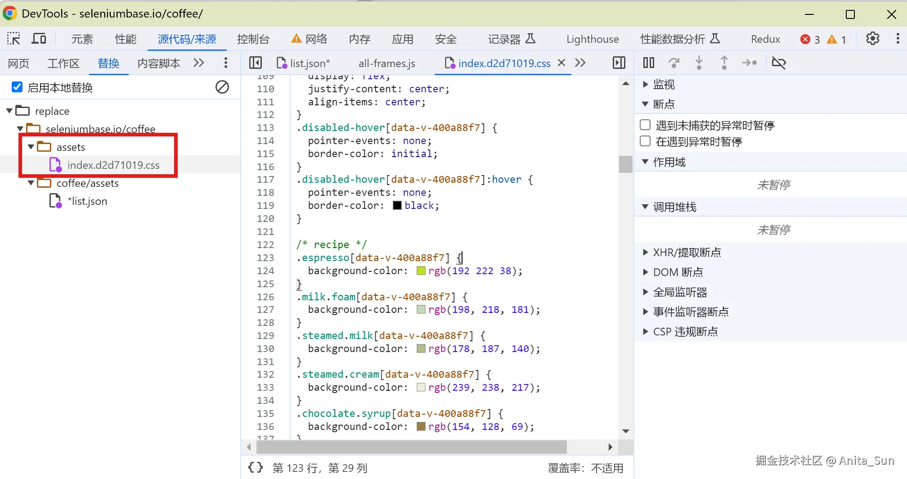Hide the debugger sidebar
The image size is (907, 479).
[619, 63]
